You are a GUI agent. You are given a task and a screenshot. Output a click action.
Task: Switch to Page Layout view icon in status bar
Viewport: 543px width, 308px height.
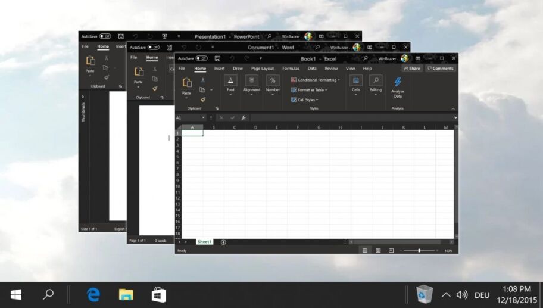point(378,250)
